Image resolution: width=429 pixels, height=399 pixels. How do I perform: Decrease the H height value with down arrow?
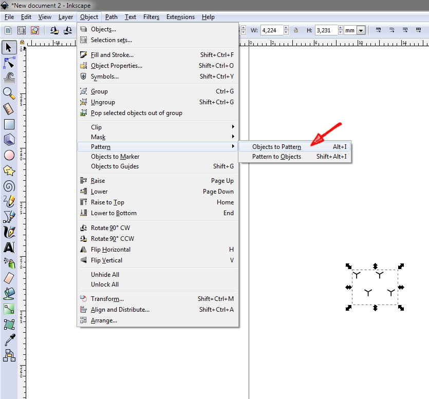(340, 32)
